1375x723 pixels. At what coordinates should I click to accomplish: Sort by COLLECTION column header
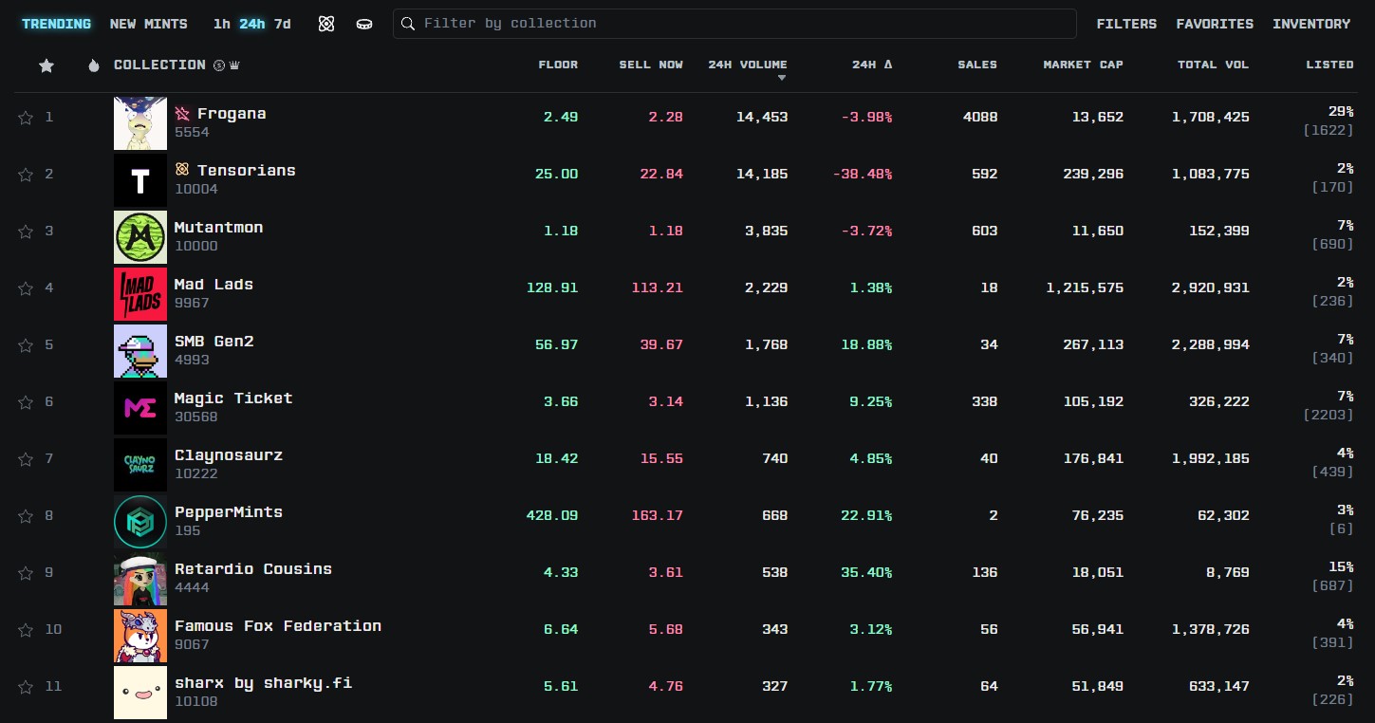[159, 65]
